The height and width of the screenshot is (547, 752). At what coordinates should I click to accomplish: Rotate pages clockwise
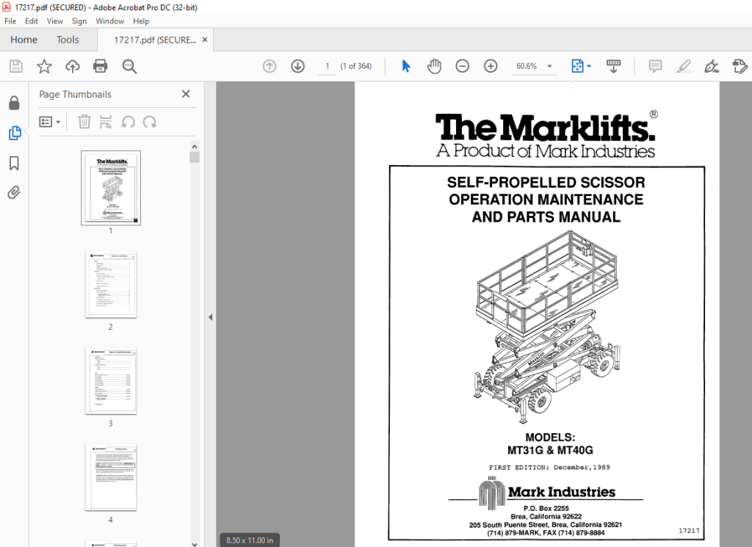pyautogui.click(x=150, y=122)
